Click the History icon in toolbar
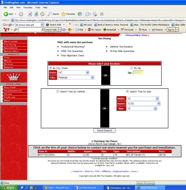 80,14
